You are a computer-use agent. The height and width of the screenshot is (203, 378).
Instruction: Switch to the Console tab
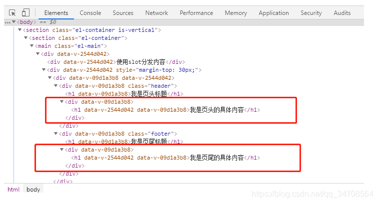pos(90,13)
